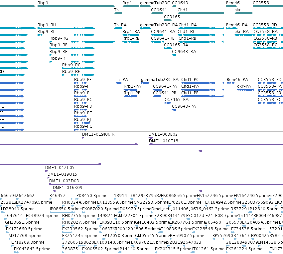The width and height of the screenshot is (283, 254).
Task: Click the CG9643-RA transcript label
Action: tap(184, 52)
